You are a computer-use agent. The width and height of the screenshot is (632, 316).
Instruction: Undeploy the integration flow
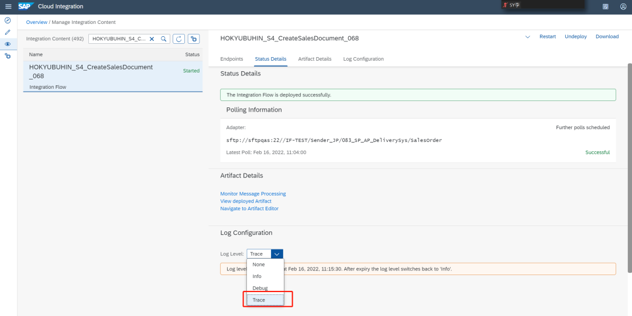(576, 37)
